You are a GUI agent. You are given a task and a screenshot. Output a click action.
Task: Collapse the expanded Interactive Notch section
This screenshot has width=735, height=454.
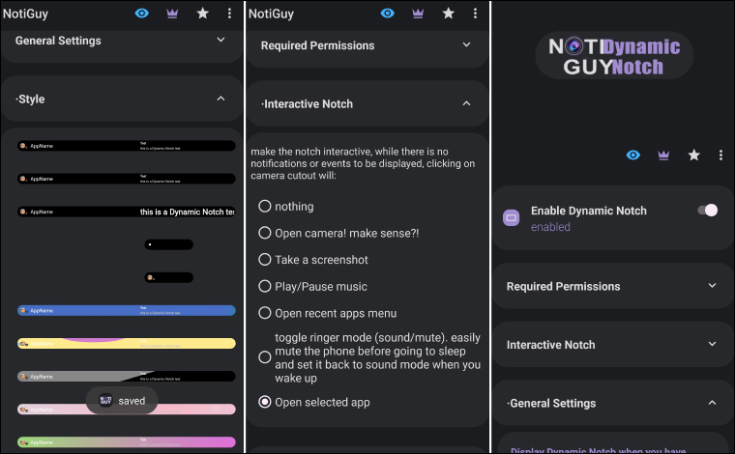(466, 103)
